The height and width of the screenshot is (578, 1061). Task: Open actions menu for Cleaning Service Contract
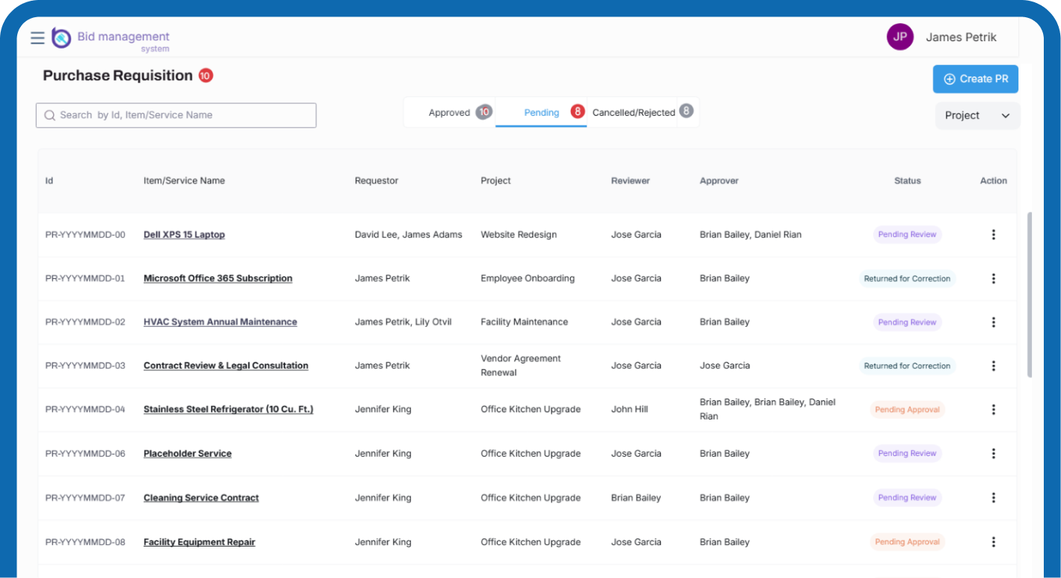[993, 498]
